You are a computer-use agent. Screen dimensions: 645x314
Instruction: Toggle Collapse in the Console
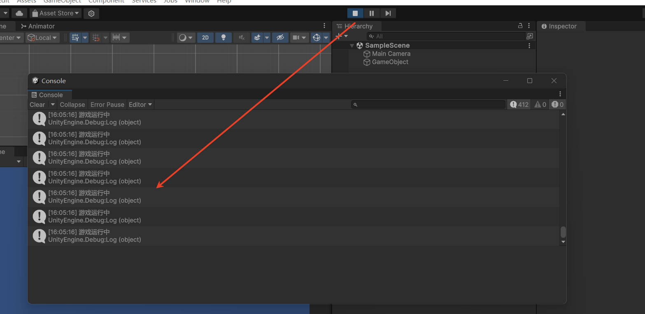click(72, 105)
